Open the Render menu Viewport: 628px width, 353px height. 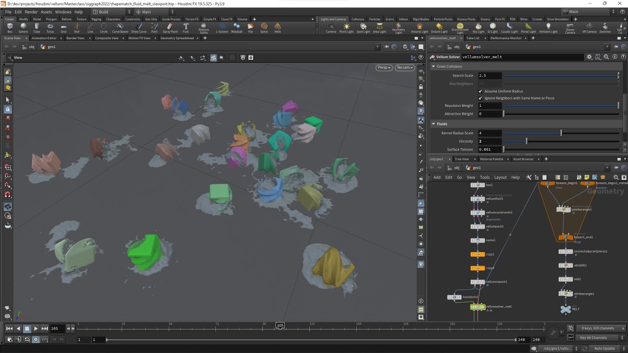click(x=31, y=12)
